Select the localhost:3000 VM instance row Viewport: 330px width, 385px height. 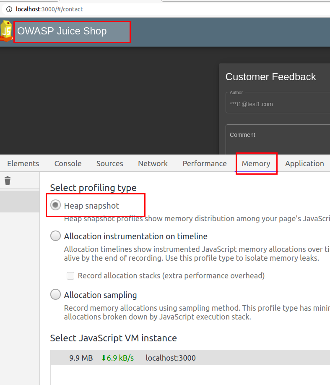pyautogui.click(x=190, y=358)
